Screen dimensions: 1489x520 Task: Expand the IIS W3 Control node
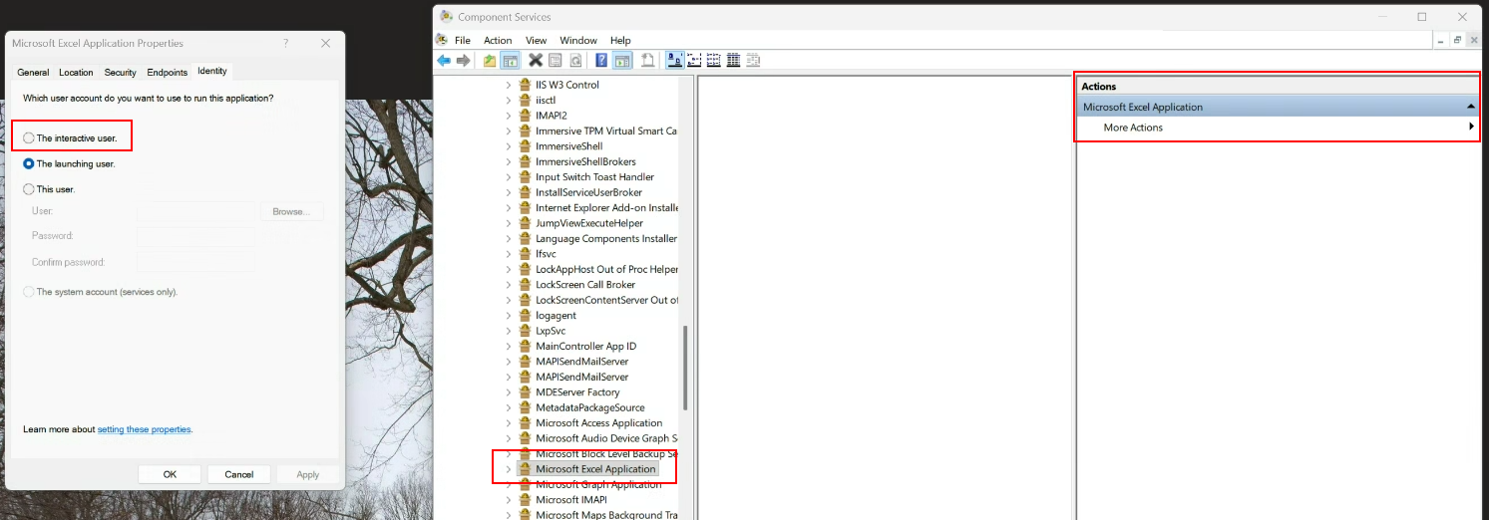click(x=509, y=85)
